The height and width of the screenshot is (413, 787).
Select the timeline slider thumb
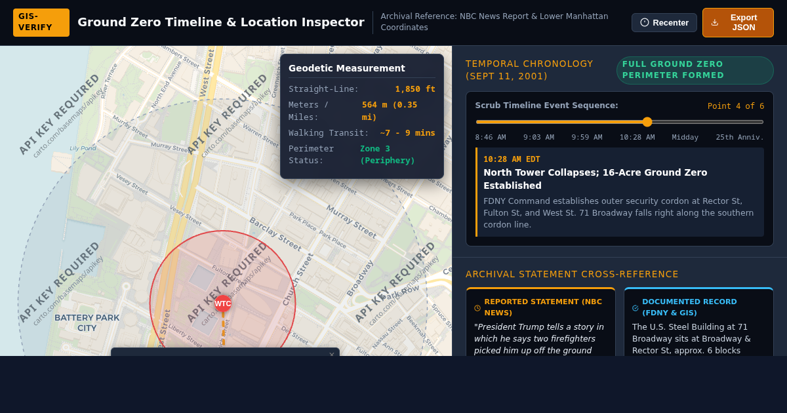pyautogui.click(x=647, y=122)
